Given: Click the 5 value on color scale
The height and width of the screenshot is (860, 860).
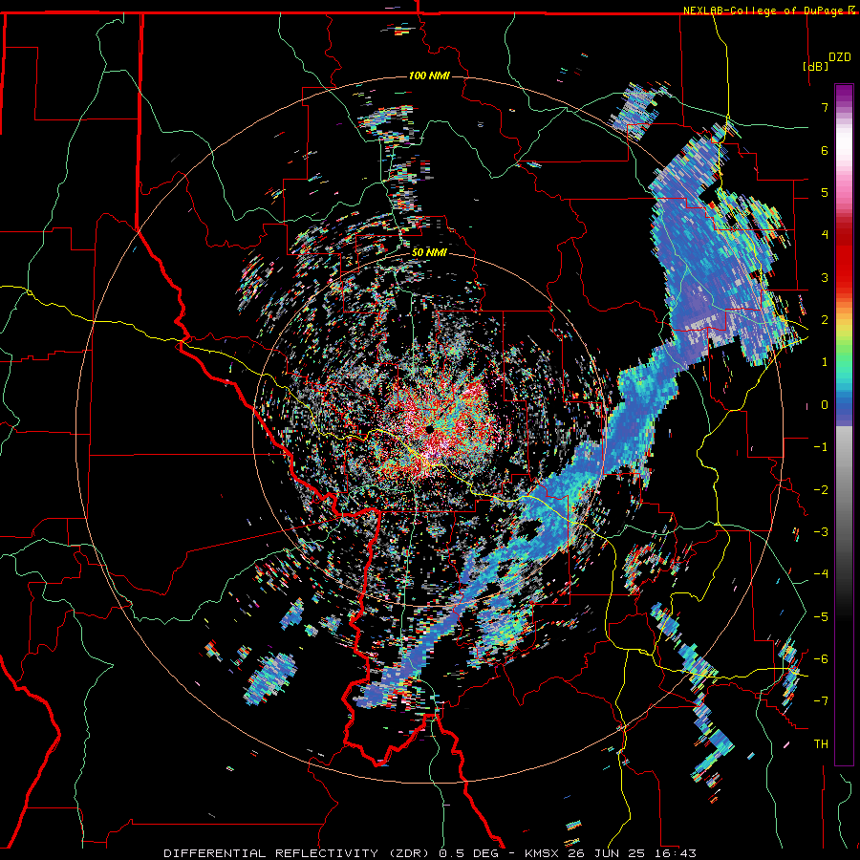Looking at the screenshot, I should tap(825, 192).
